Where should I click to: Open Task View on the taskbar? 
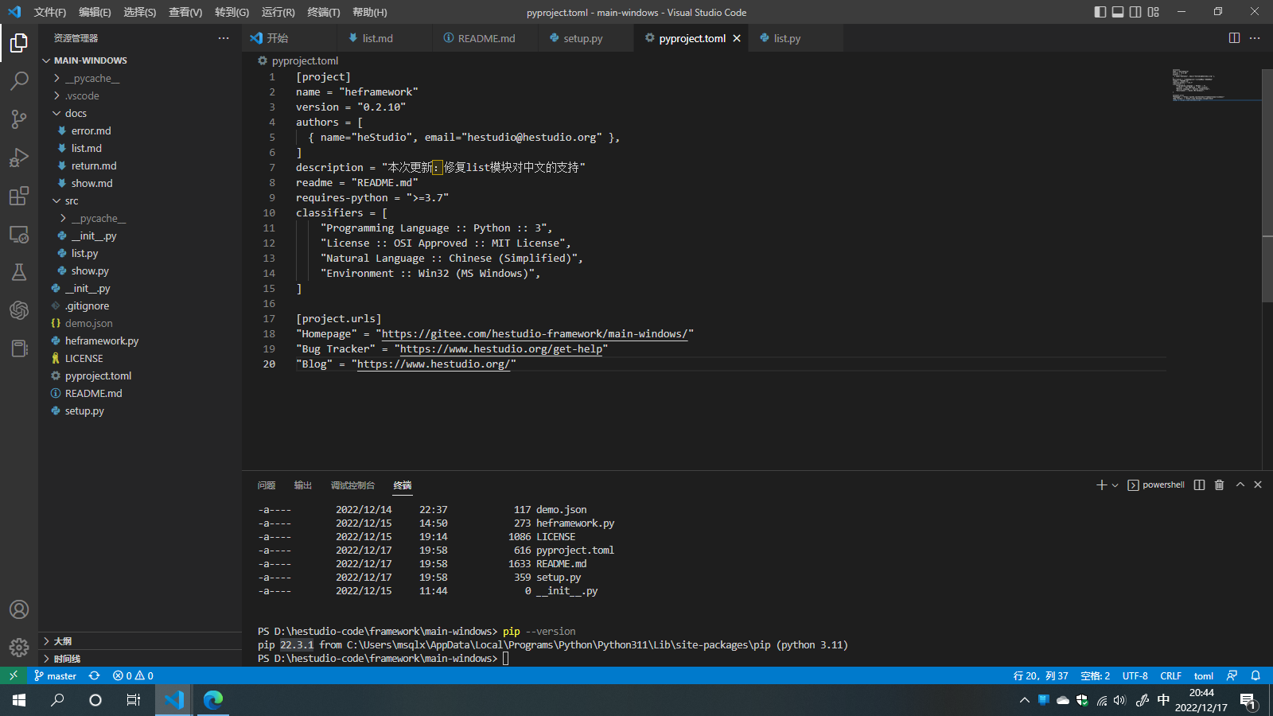(134, 700)
